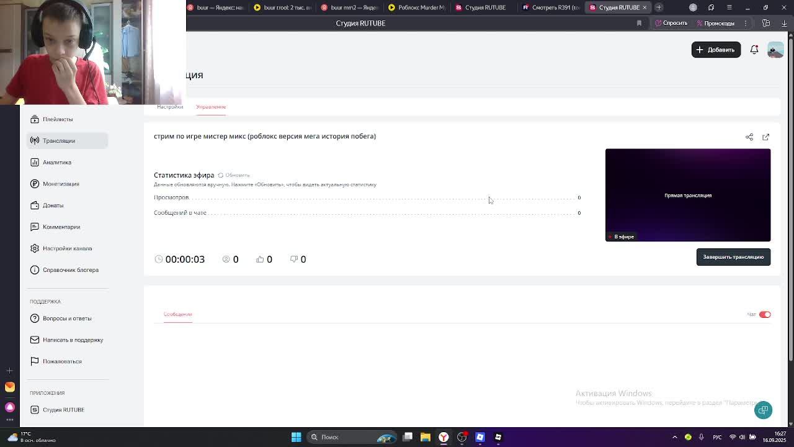
Task: Click the bookmark icon in address bar
Action: coord(639,23)
